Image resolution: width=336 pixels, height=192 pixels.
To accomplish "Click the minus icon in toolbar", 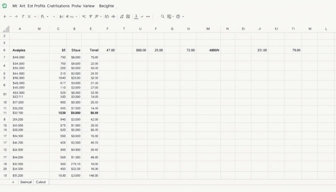I will pyautogui.click(x=10, y=16).
